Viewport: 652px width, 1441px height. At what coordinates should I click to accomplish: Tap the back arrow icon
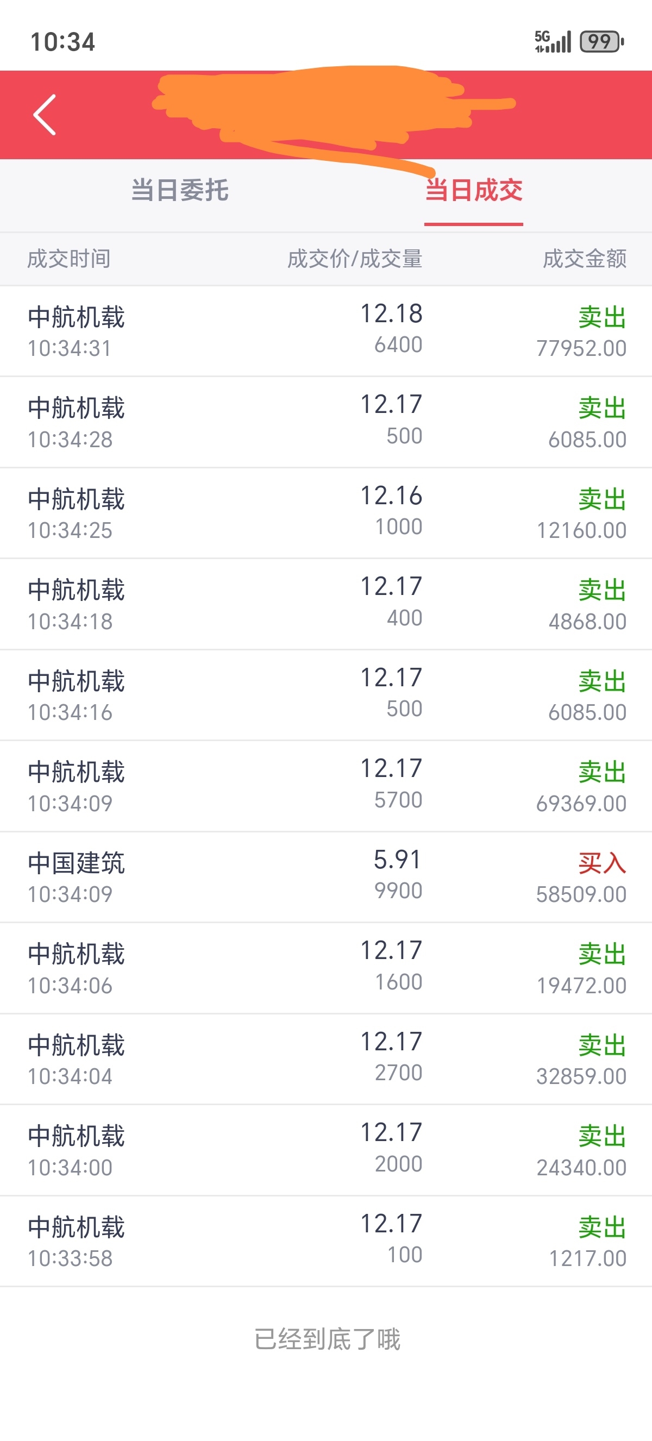[45, 115]
